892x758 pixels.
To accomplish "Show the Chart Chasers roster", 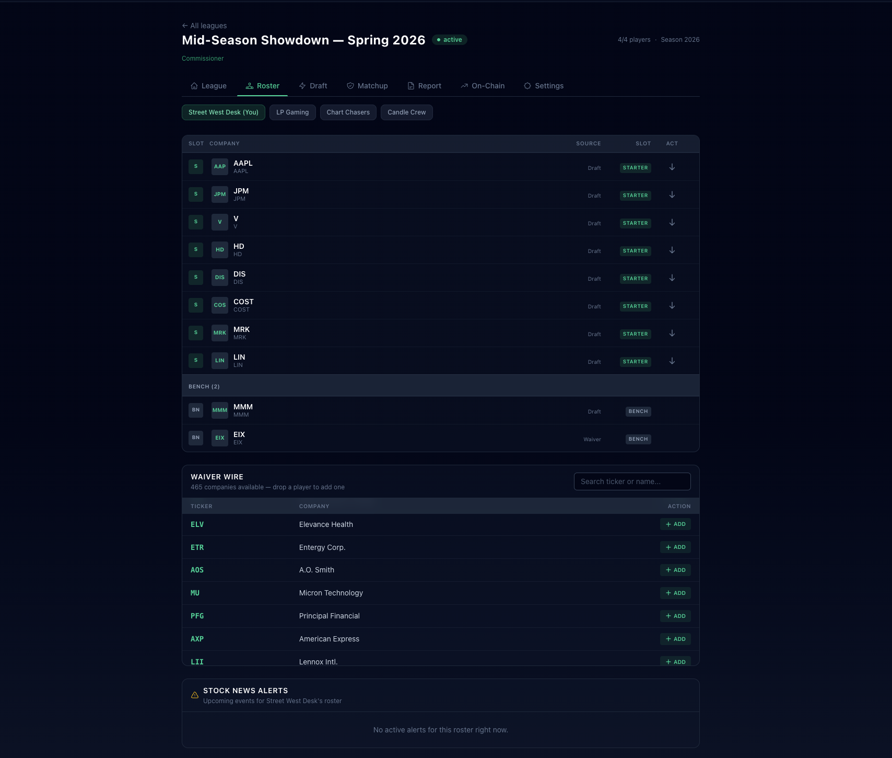I will click(x=348, y=112).
